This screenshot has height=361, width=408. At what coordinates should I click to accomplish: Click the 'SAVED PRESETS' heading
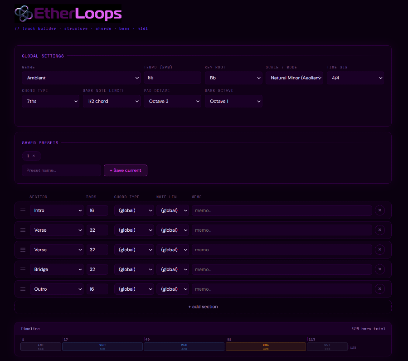(40, 142)
